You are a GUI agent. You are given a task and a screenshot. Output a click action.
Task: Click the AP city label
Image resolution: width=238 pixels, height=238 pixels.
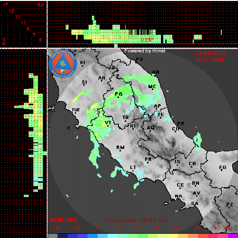click(x=158, y=106)
